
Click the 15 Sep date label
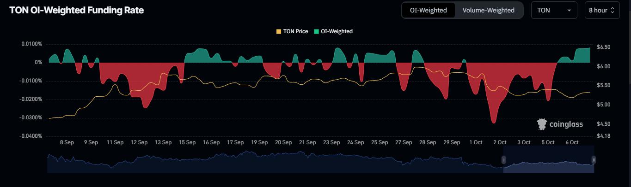(x=187, y=142)
